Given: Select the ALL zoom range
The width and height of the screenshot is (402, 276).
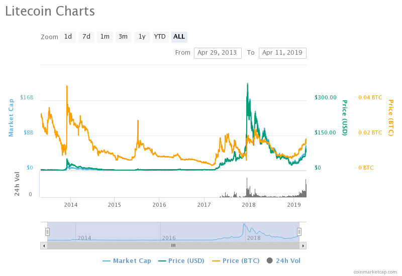Looking at the screenshot, I should pyautogui.click(x=179, y=37).
